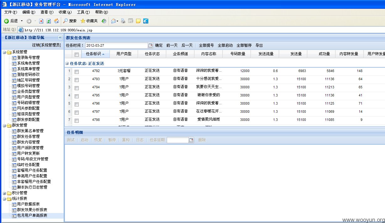Click the page icon before 用户数据报表
The image size is (385, 223).
coord(14,205)
